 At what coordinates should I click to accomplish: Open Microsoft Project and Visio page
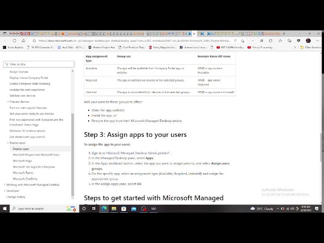point(36,154)
